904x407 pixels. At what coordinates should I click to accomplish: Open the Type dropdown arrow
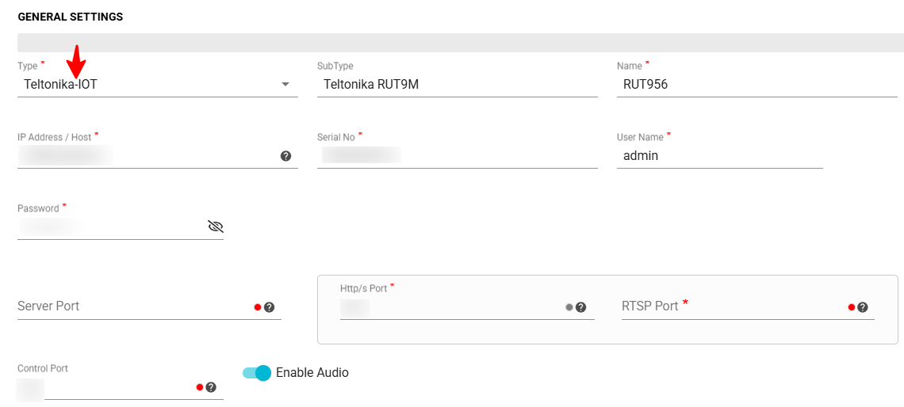[x=285, y=85]
